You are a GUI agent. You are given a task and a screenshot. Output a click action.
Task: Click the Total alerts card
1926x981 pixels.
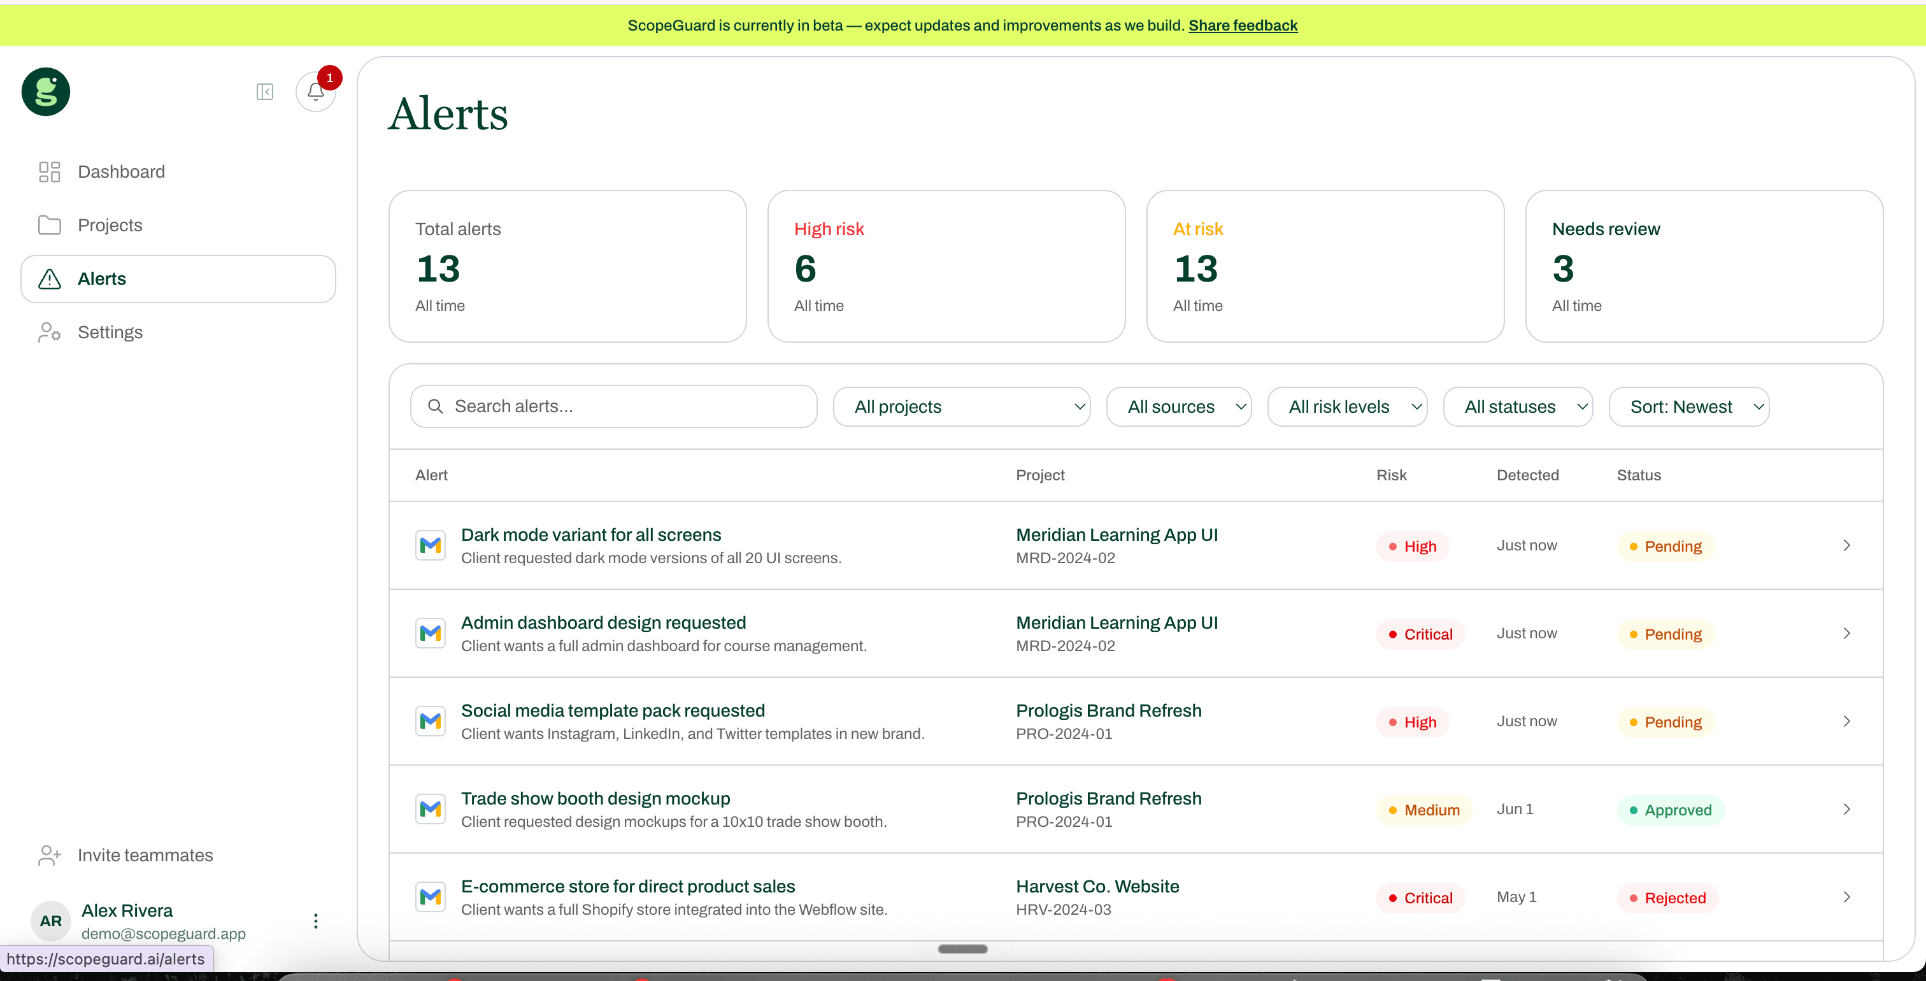pyautogui.click(x=567, y=266)
